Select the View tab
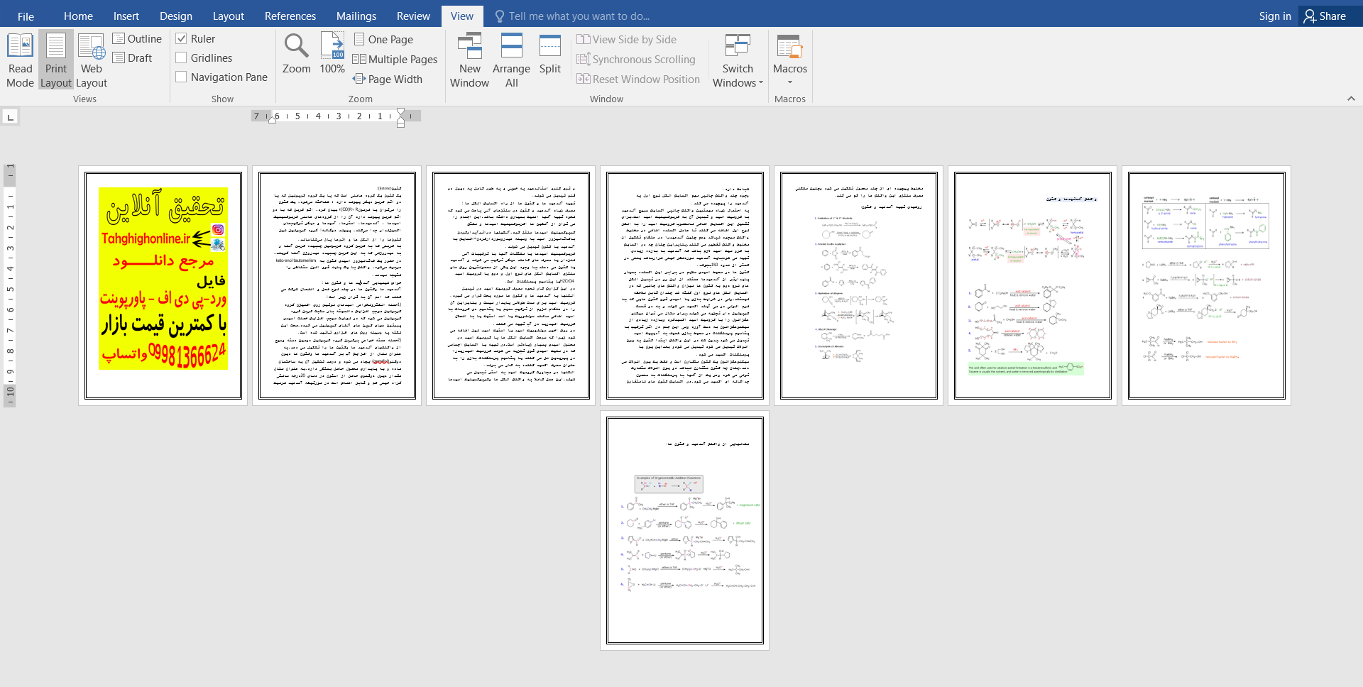 pyautogui.click(x=462, y=16)
